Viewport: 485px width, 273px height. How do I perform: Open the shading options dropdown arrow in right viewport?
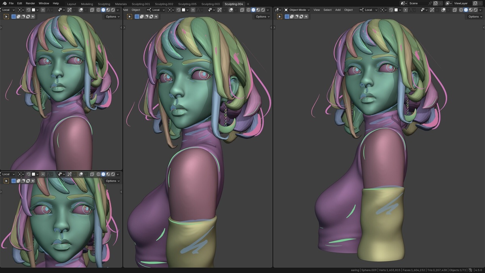coord(480,10)
